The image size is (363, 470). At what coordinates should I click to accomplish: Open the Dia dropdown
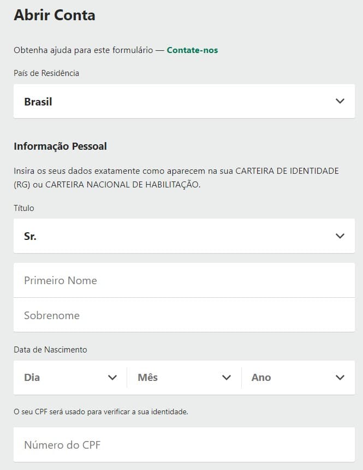tap(70, 378)
